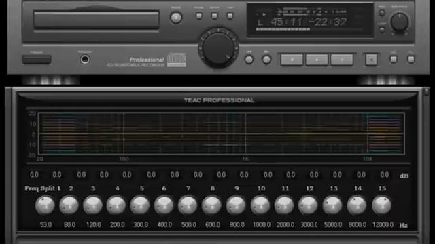Click the Freq Split 8 knob
This screenshot has width=435, height=244.
point(211,205)
